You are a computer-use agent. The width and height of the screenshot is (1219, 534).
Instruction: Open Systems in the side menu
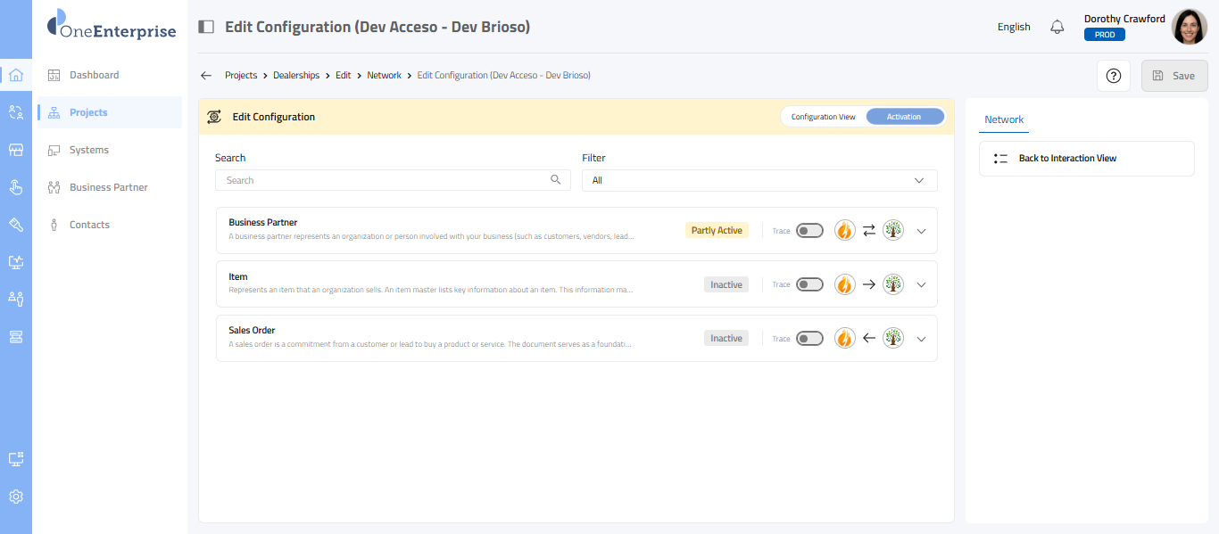click(x=89, y=150)
